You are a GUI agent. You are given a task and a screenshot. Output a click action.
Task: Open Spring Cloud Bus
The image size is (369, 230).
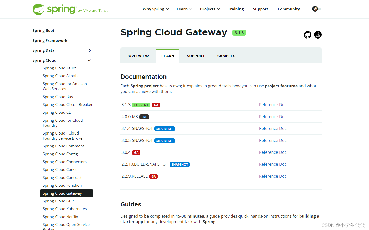click(58, 97)
